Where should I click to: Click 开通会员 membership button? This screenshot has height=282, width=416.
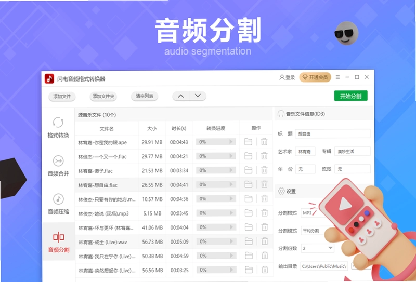pyautogui.click(x=315, y=77)
